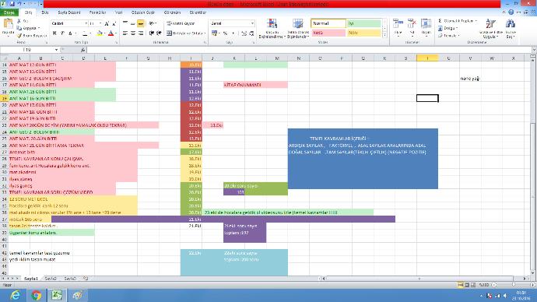Click the Copy (Kopyala) icon
537x302 pixels.
click(x=19, y=28)
